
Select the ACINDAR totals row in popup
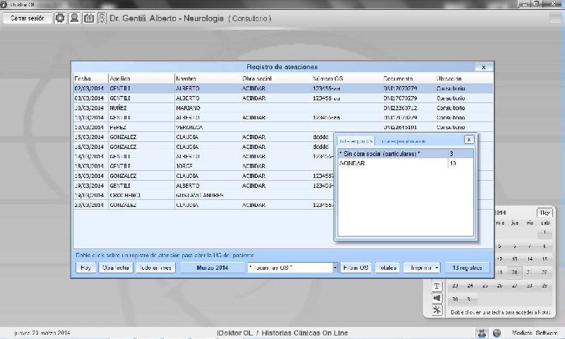pos(405,163)
